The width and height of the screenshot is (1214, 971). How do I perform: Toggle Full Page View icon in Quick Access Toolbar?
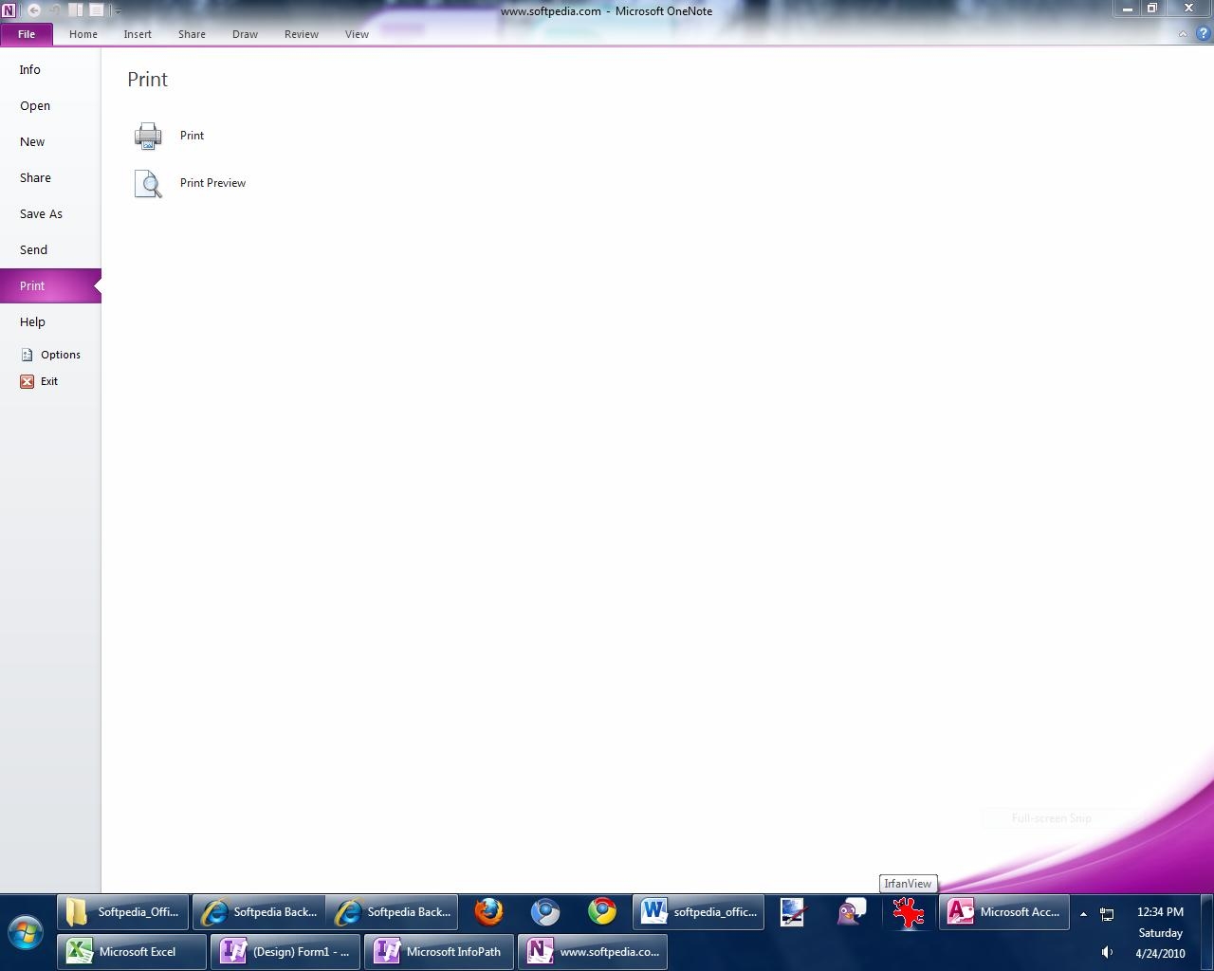coord(96,10)
